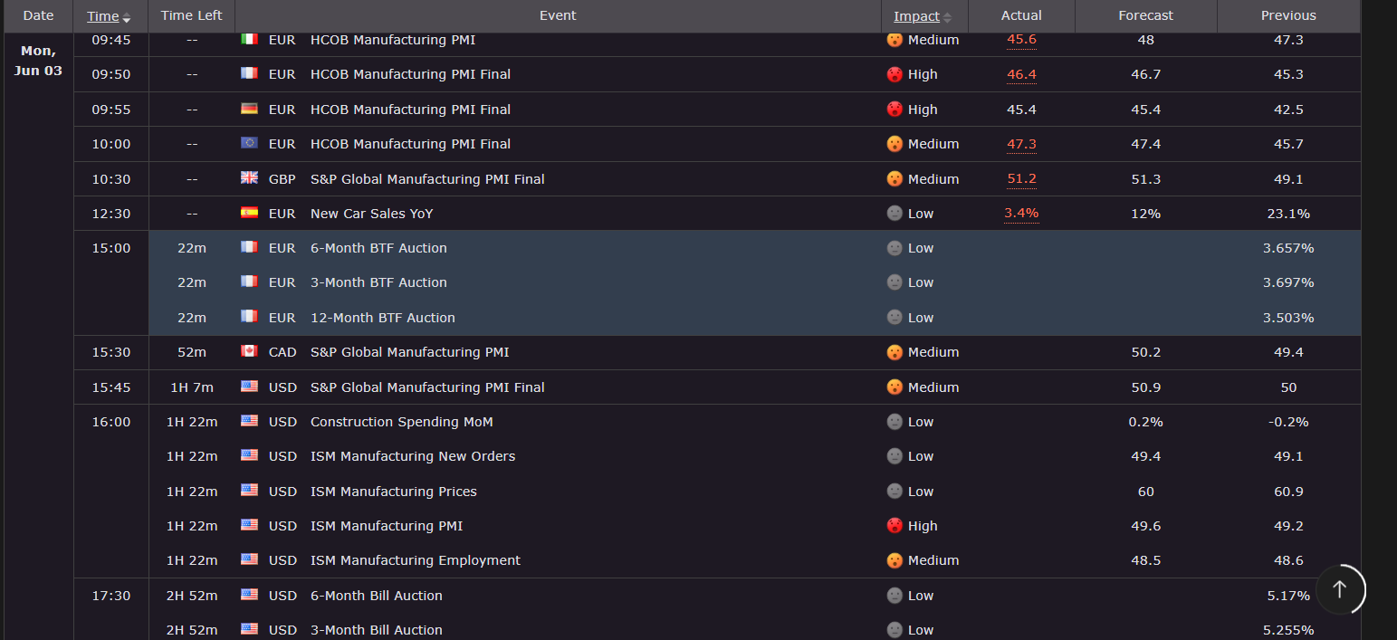Click the High impact icon for German PMI Final
The height and width of the screenshot is (640, 1397).
[x=895, y=109]
